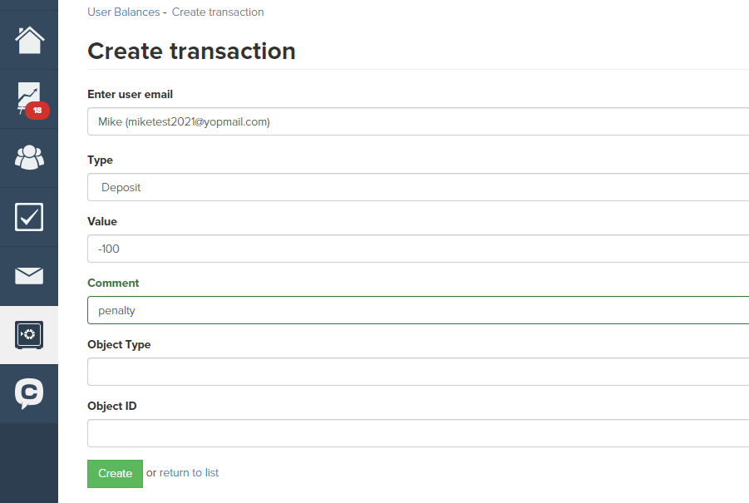Focus the Comment field containing penalty
Image resolution: width=749 pixels, height=503 pixels.
[418, 310]
